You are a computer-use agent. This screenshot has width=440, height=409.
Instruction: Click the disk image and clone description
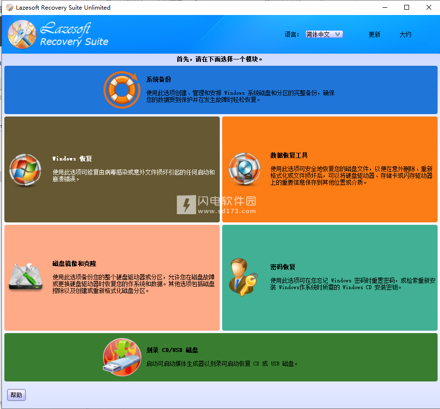[134, 284]
